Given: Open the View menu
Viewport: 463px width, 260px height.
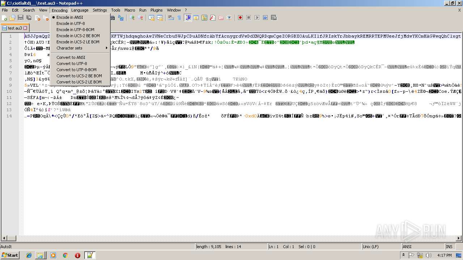Looking at the screenshot, I should coord(43,10).
